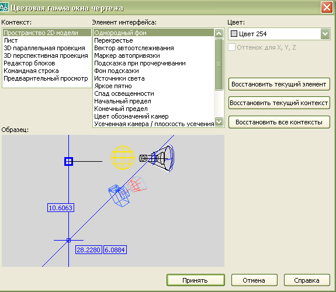The height and width of the screenshot is (292, 336).
Task: Select Подсказка при прочерчивании element
Action: coord(154,63)
